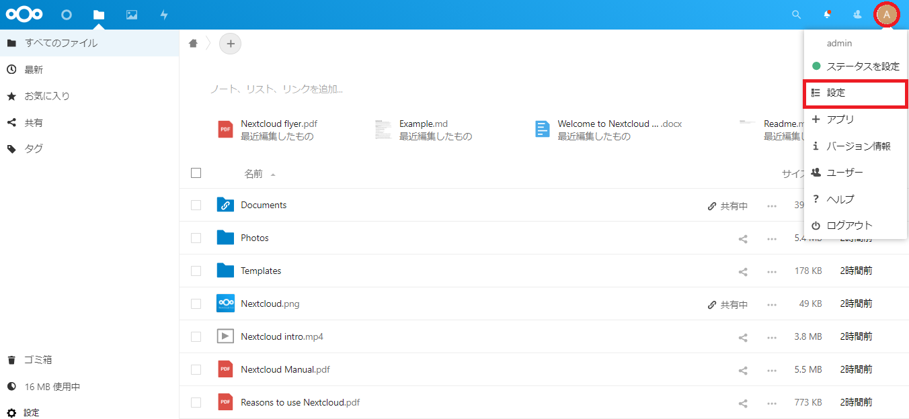This screenshot has width=909, height=419.
Task: Open Documents shared link status
Action: [727, 205]
